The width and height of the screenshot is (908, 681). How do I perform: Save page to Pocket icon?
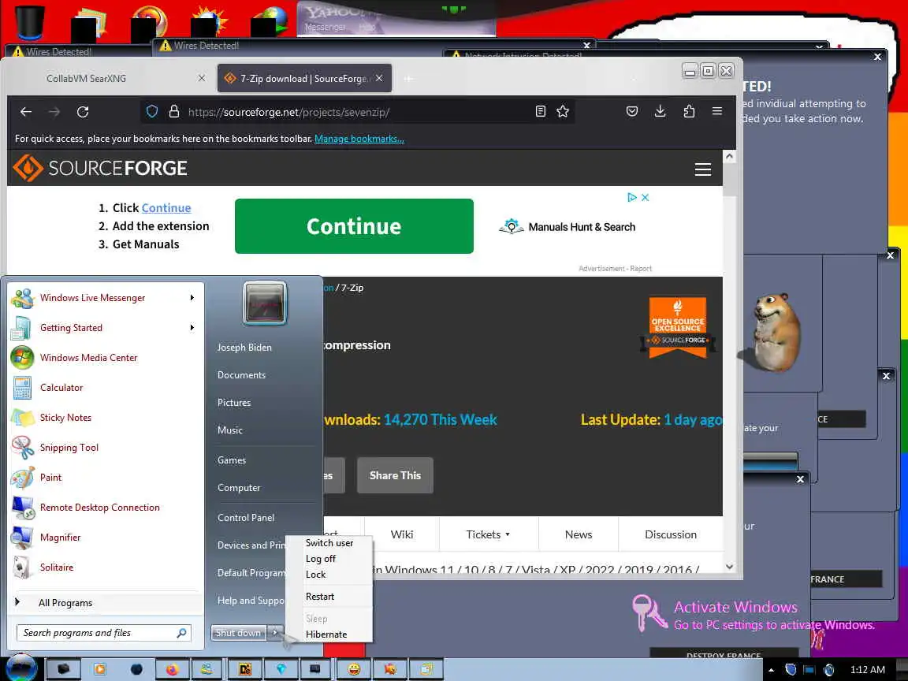(x=632, y=111)
